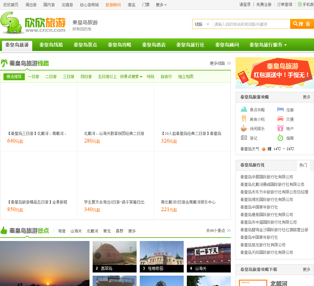
Task: Open 秦皇岛华夏国际旅行社有限公司 link
Action: pyautogui.click(x=267, y=177)
